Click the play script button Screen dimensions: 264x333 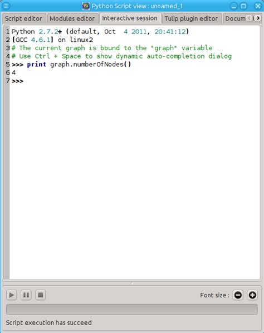[12, 295]
